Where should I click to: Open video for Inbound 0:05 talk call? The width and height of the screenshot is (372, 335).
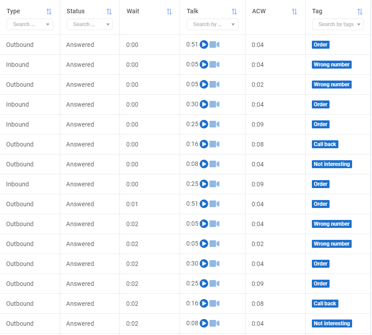pos(215,64)
